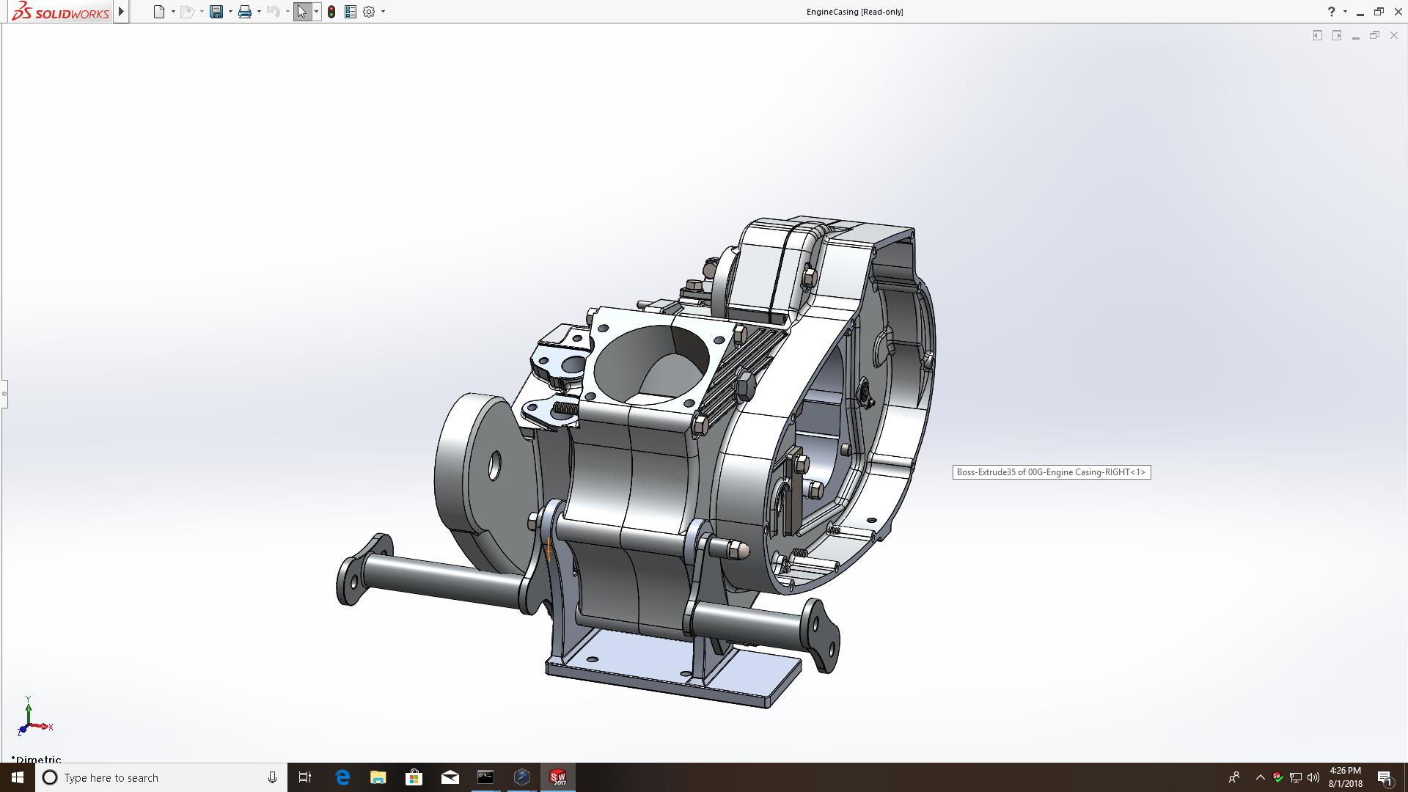The height and width of the screenshot is (792, 1408).
Task: Click the Print icon
Action: (x=245, y=12)
